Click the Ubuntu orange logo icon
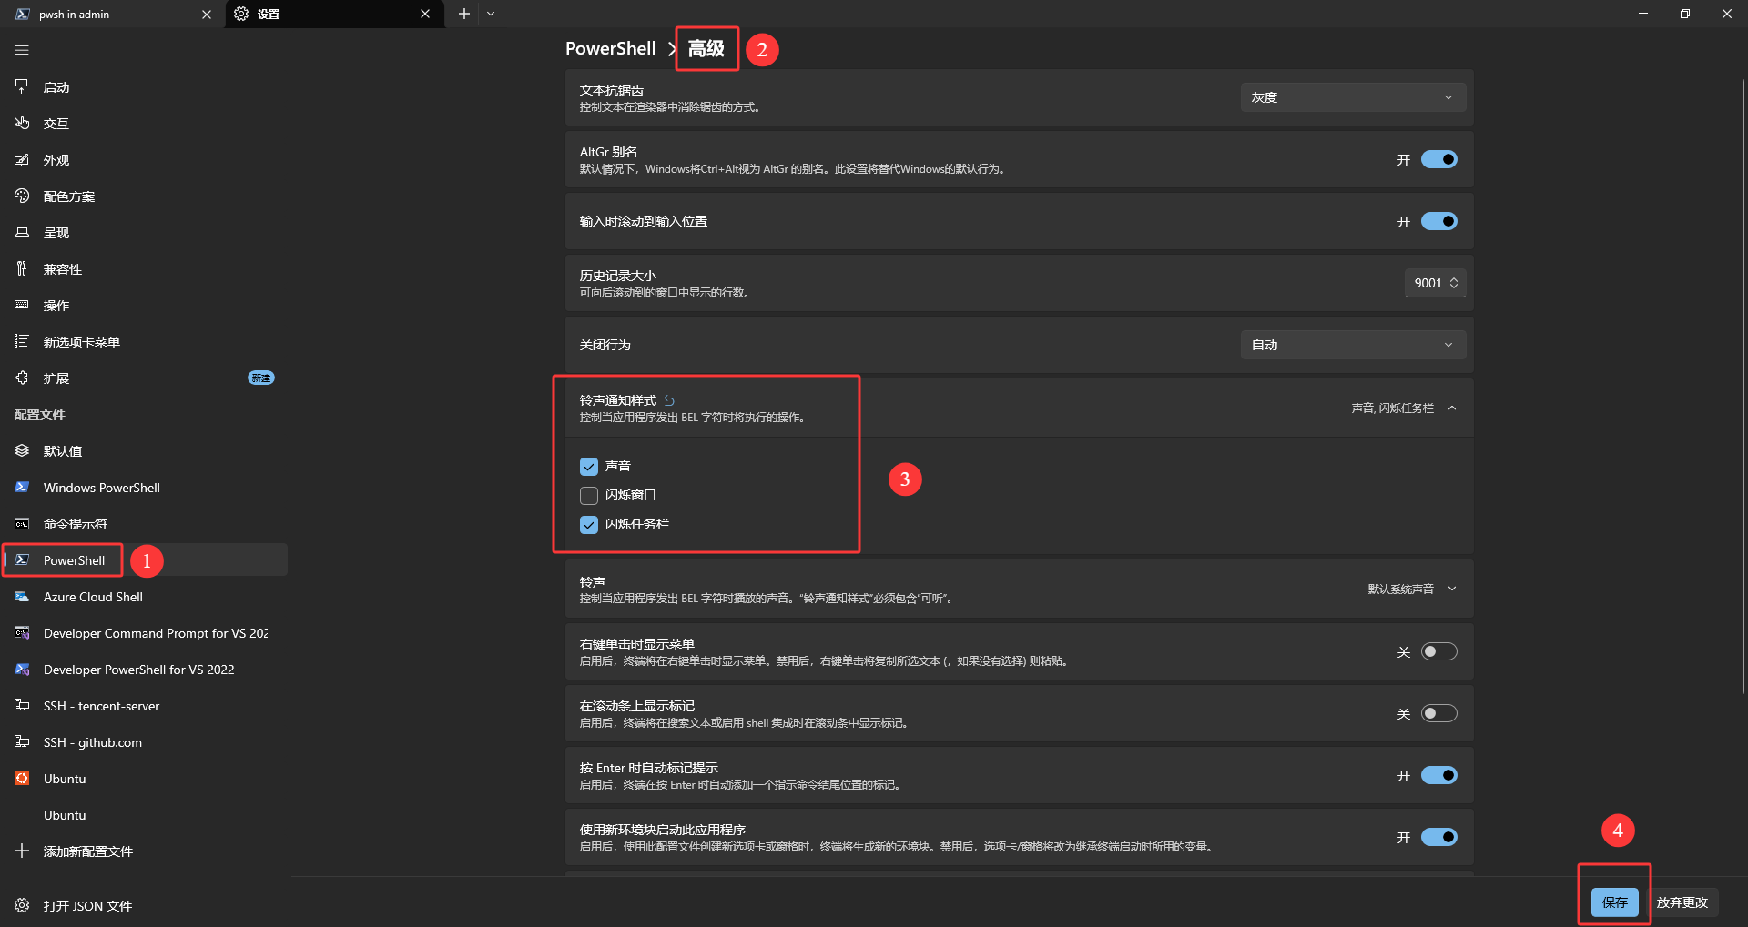The height and width of the screenshot is (927, 1748). (x=22, y=779)
